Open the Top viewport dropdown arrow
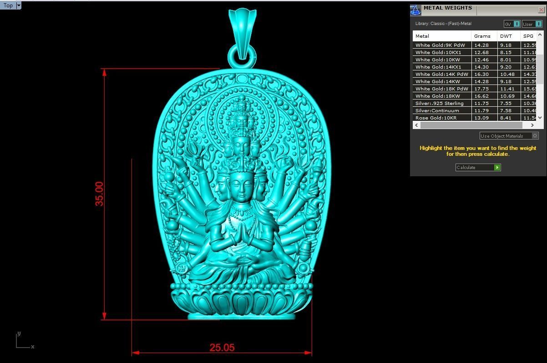The height and width of the screenshot is (363, 547). (19, 5)
